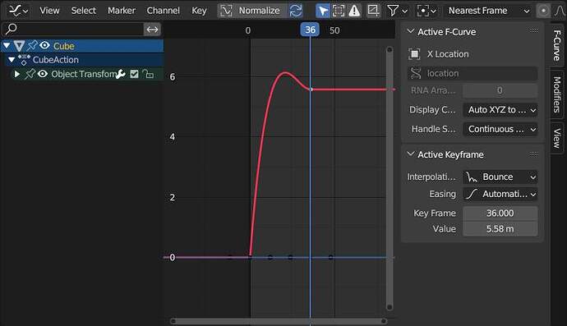Uncheck the Object Transforms mute checkbox

(134, 74)
